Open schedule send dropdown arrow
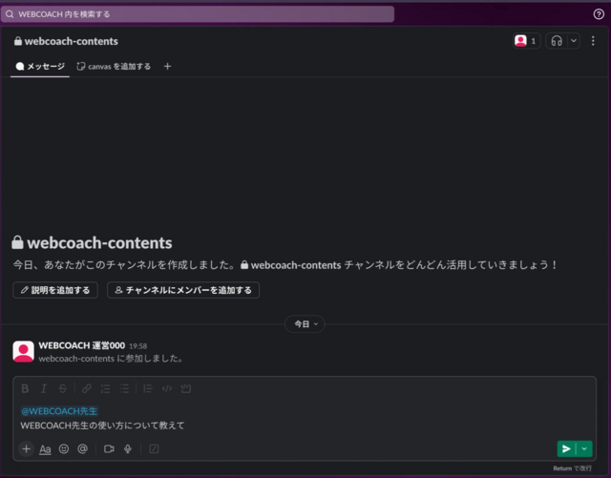The width and height of the screenshot is (611, 478). click(x=584, y=448)
